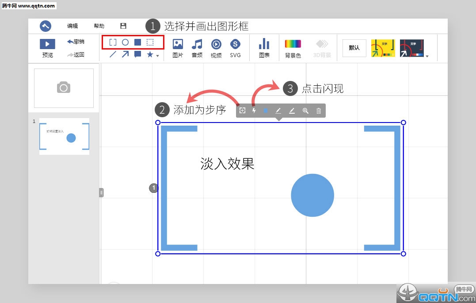Open the 帮助 menu
This screenshot has height=303, width=476.
click(x=99, y=26)
